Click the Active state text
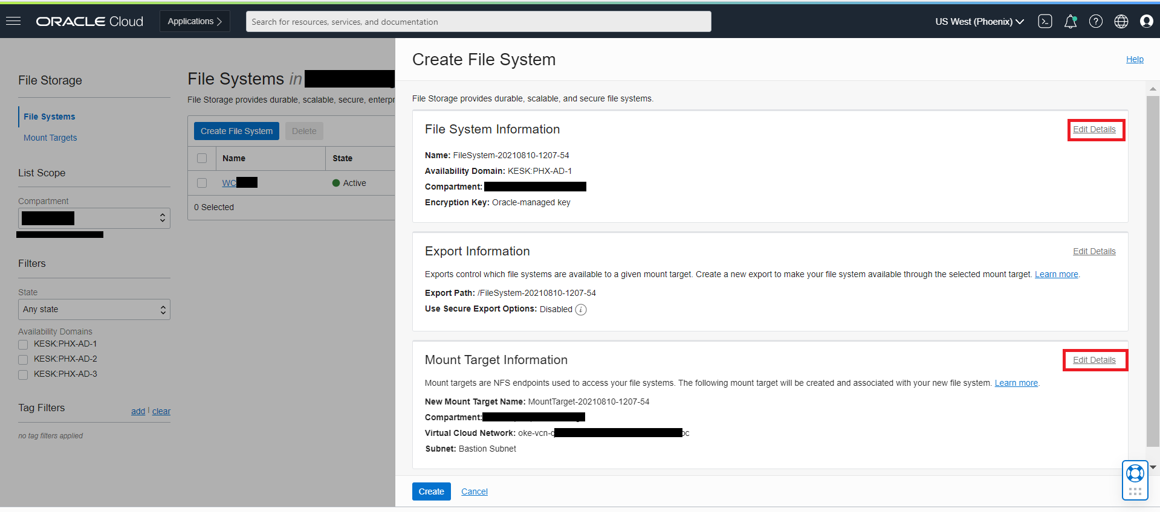The width and height of the screenshot is (1160, 512). click(x=354, y=183)
